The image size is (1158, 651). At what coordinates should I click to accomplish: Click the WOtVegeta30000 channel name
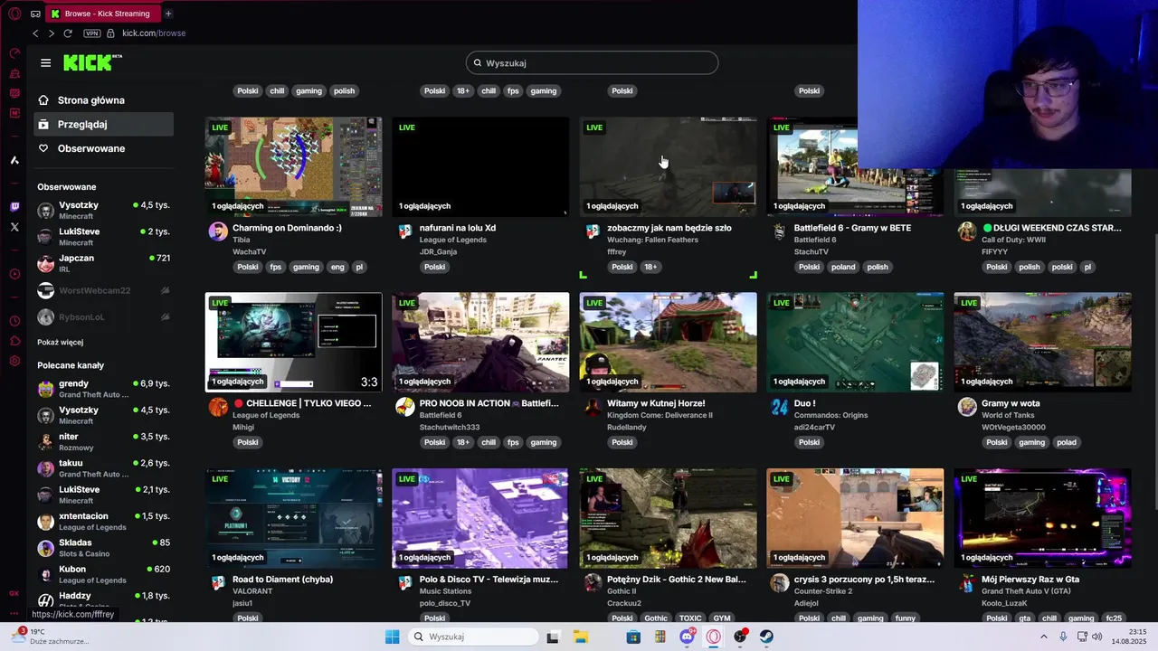point(1013,427)
